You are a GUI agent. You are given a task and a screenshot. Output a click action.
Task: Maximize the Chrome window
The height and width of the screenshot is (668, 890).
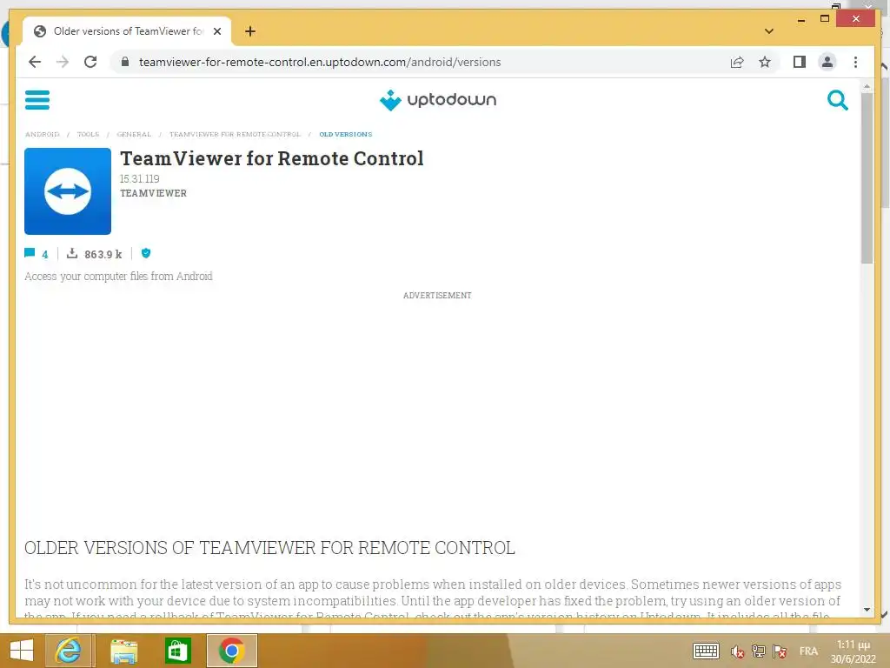(x=825, y=19)
